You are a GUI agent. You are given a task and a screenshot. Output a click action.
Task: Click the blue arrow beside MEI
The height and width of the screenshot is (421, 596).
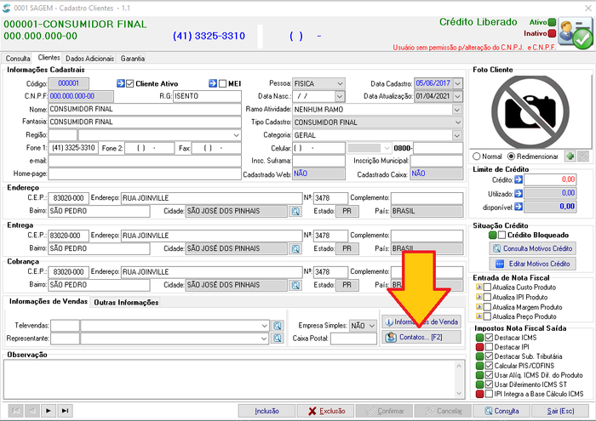[213, 83]
